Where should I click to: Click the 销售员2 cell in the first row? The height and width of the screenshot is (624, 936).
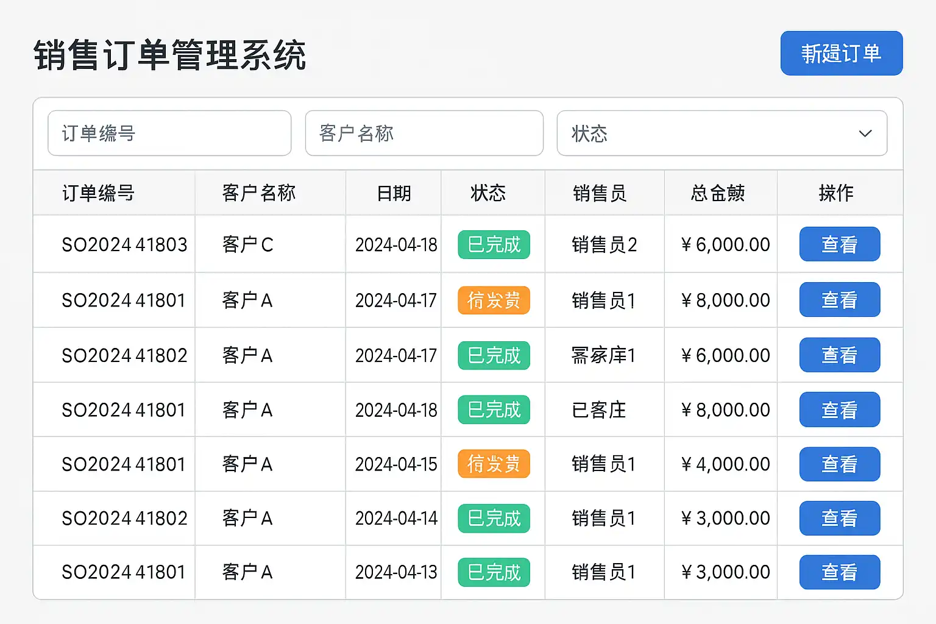coord(604,244)
